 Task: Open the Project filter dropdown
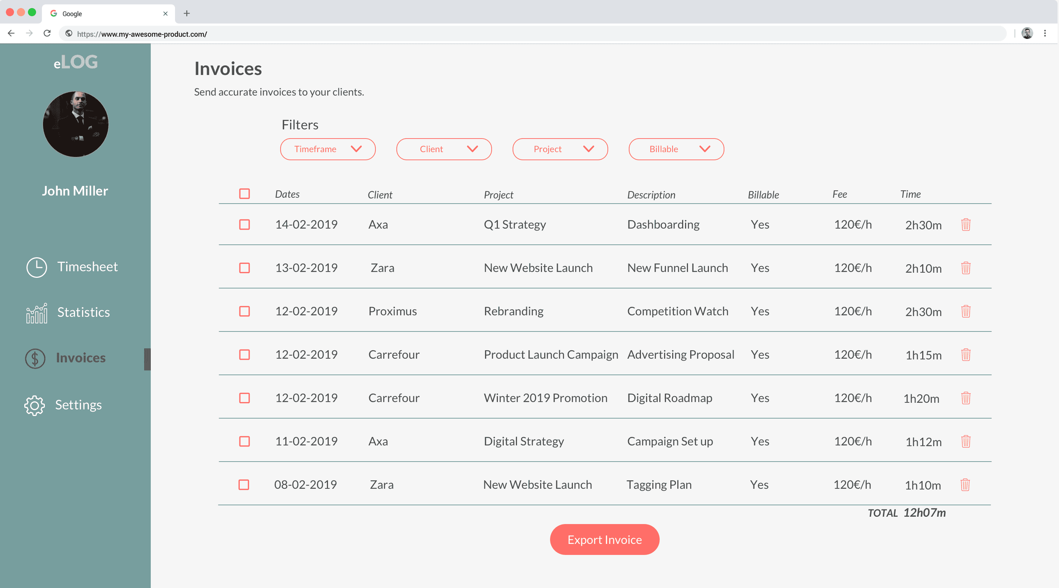click(560, 149)
